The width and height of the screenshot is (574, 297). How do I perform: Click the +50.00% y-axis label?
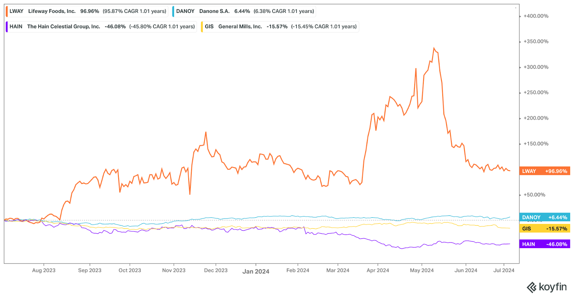pos(535,195)
